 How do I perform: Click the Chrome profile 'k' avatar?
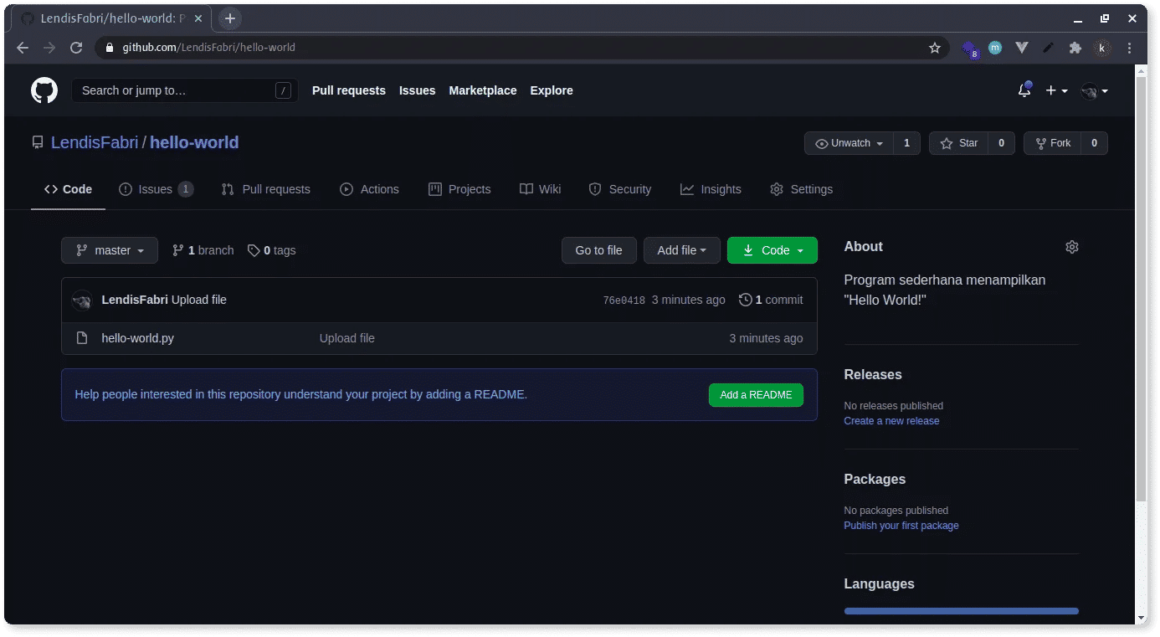coord(1102,48)
